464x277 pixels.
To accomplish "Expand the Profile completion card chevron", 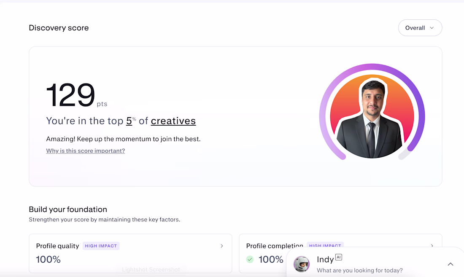I will pyautogui.click(x=432, y=245).
